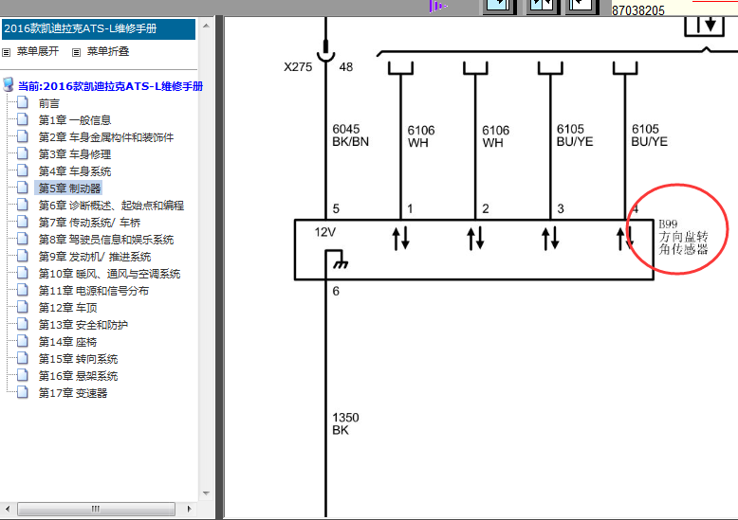
Task: Open 第14章 座椅
Action: coord(67,342)
